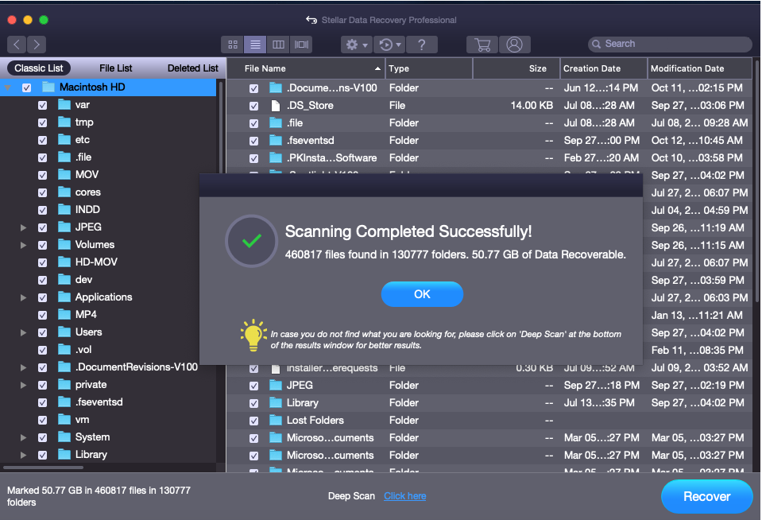Toggle the dev folder checkbox

tap(42, 280)
